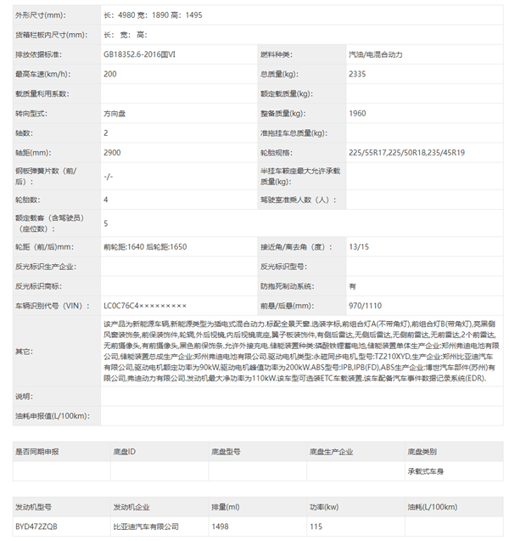This screenshot has height=541, width=509.
Task: Click the total mass value 2335
Action: (357, 74)
